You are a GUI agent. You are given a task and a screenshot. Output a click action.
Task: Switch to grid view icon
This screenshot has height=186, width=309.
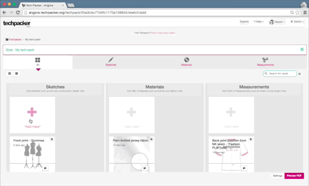[x=17, y=74]
